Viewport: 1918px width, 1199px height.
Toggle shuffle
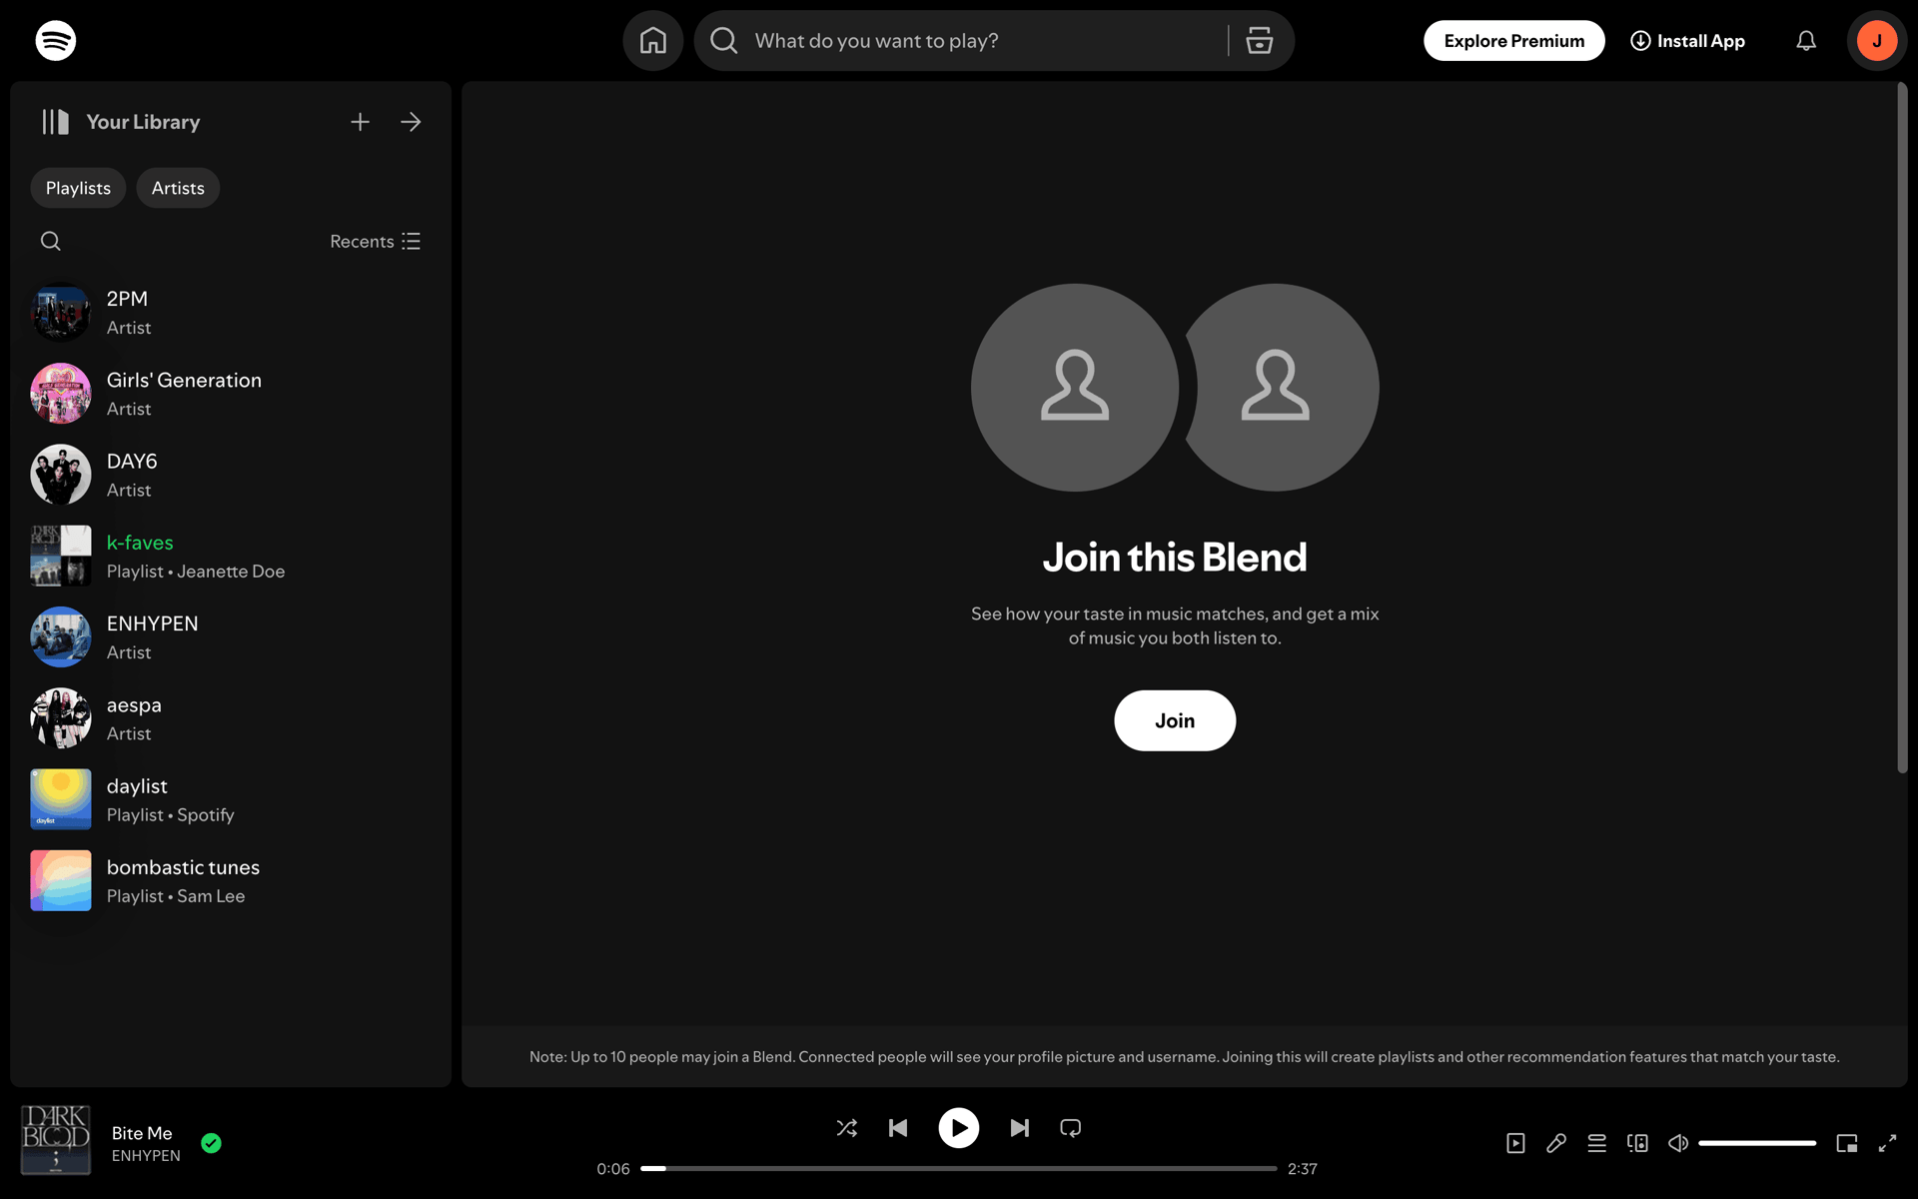pos(847,1128)
